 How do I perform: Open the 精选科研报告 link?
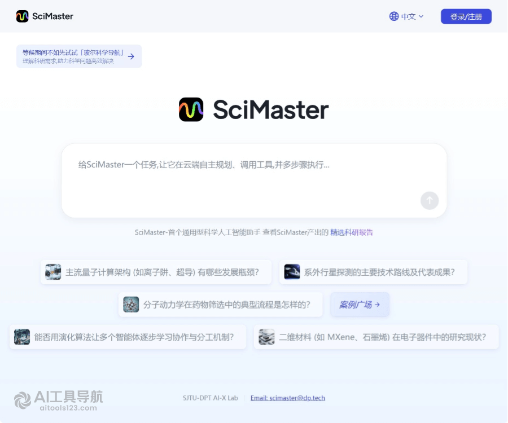(352, 232)
